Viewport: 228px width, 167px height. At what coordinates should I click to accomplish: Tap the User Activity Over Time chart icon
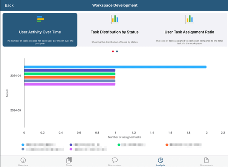coord(40,19)
